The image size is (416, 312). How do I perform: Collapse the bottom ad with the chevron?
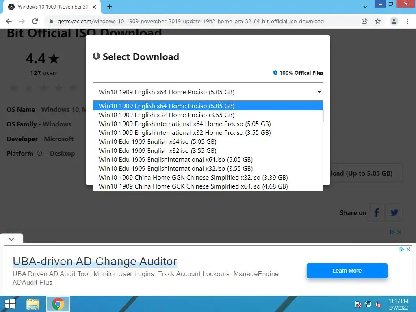(x=11, y=239)
